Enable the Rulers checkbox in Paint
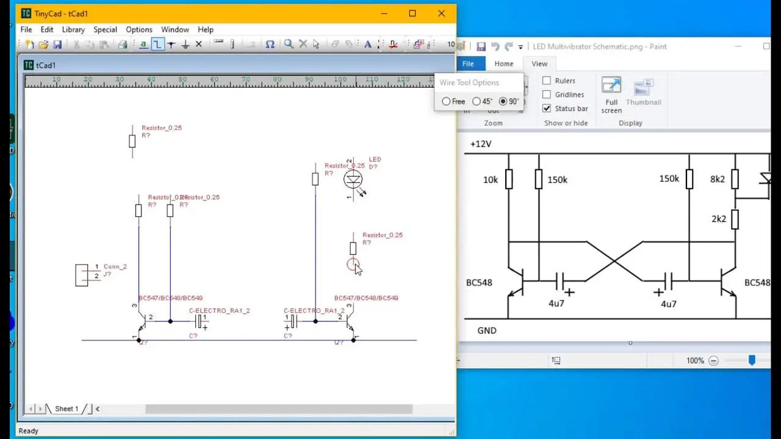This screenshot has width=781, height=439. click(x=547, y=80)
